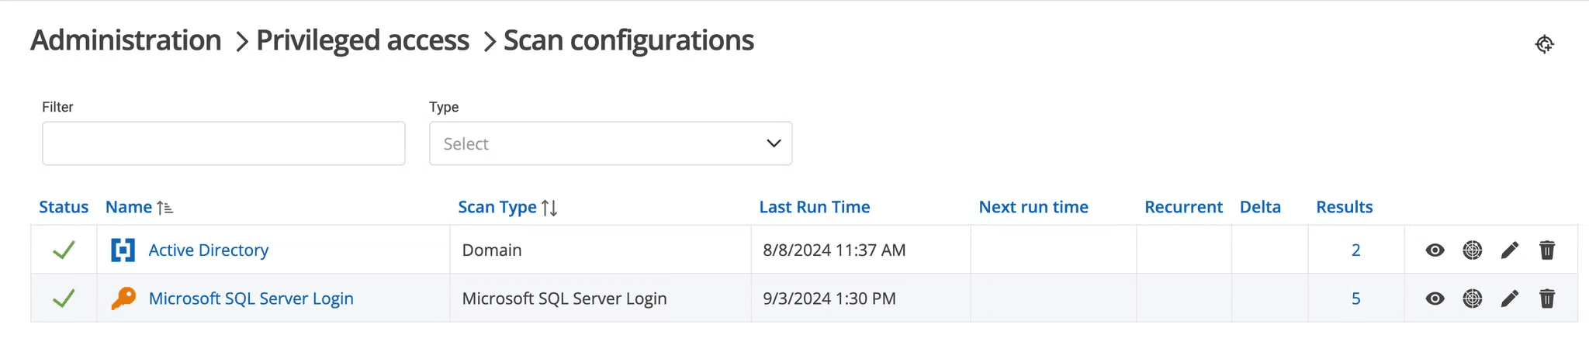Edit the Active Directory scan with the pencil icon

pos(1509,250)
